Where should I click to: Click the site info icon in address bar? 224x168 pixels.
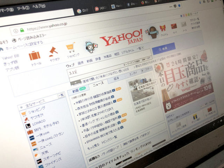(16, 31)
